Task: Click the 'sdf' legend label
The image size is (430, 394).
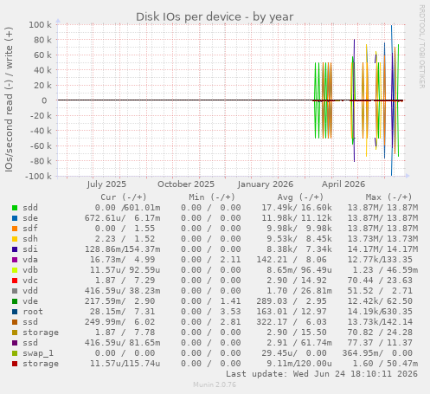Action: [x=30, y=229]
